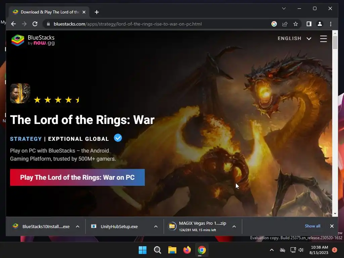Expand BlueStacks10Install download options
Viewport: 344px width, 258px height.
pyautogui.click(x=78, y=226)
